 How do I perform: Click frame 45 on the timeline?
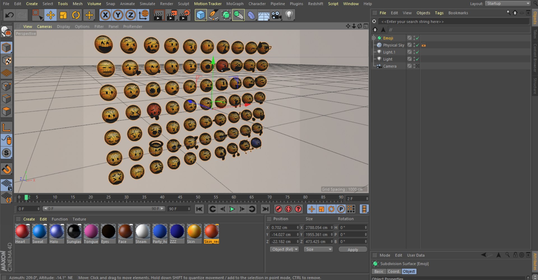pos(180,198)
